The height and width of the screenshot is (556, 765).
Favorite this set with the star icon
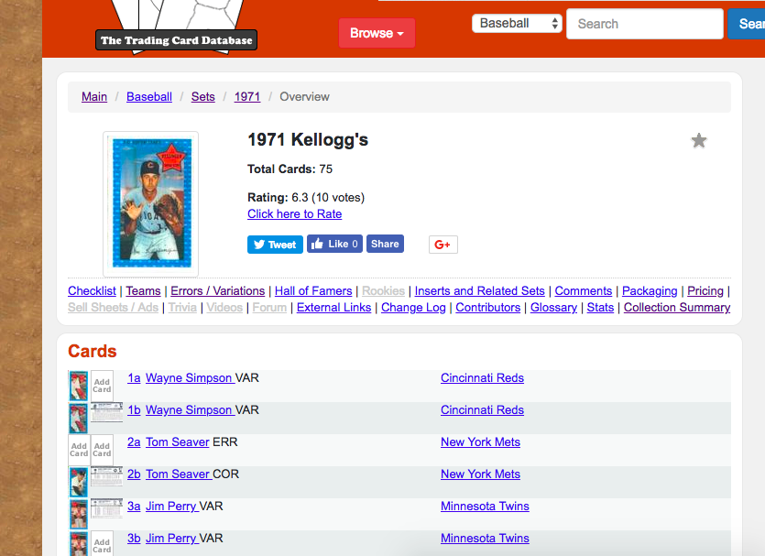tap(699, 141)
